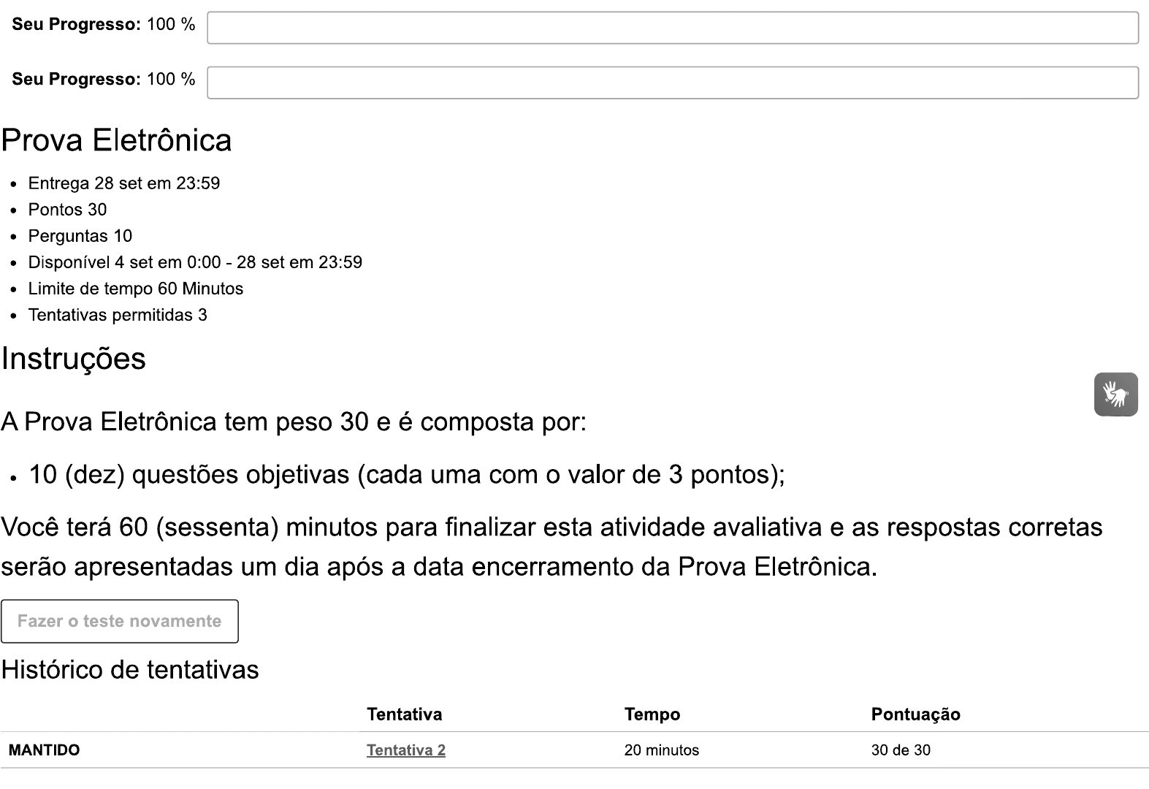This screenshot has width=1149, height=789.
Task: Click the Tempo column header
Action: click(652, 714)
